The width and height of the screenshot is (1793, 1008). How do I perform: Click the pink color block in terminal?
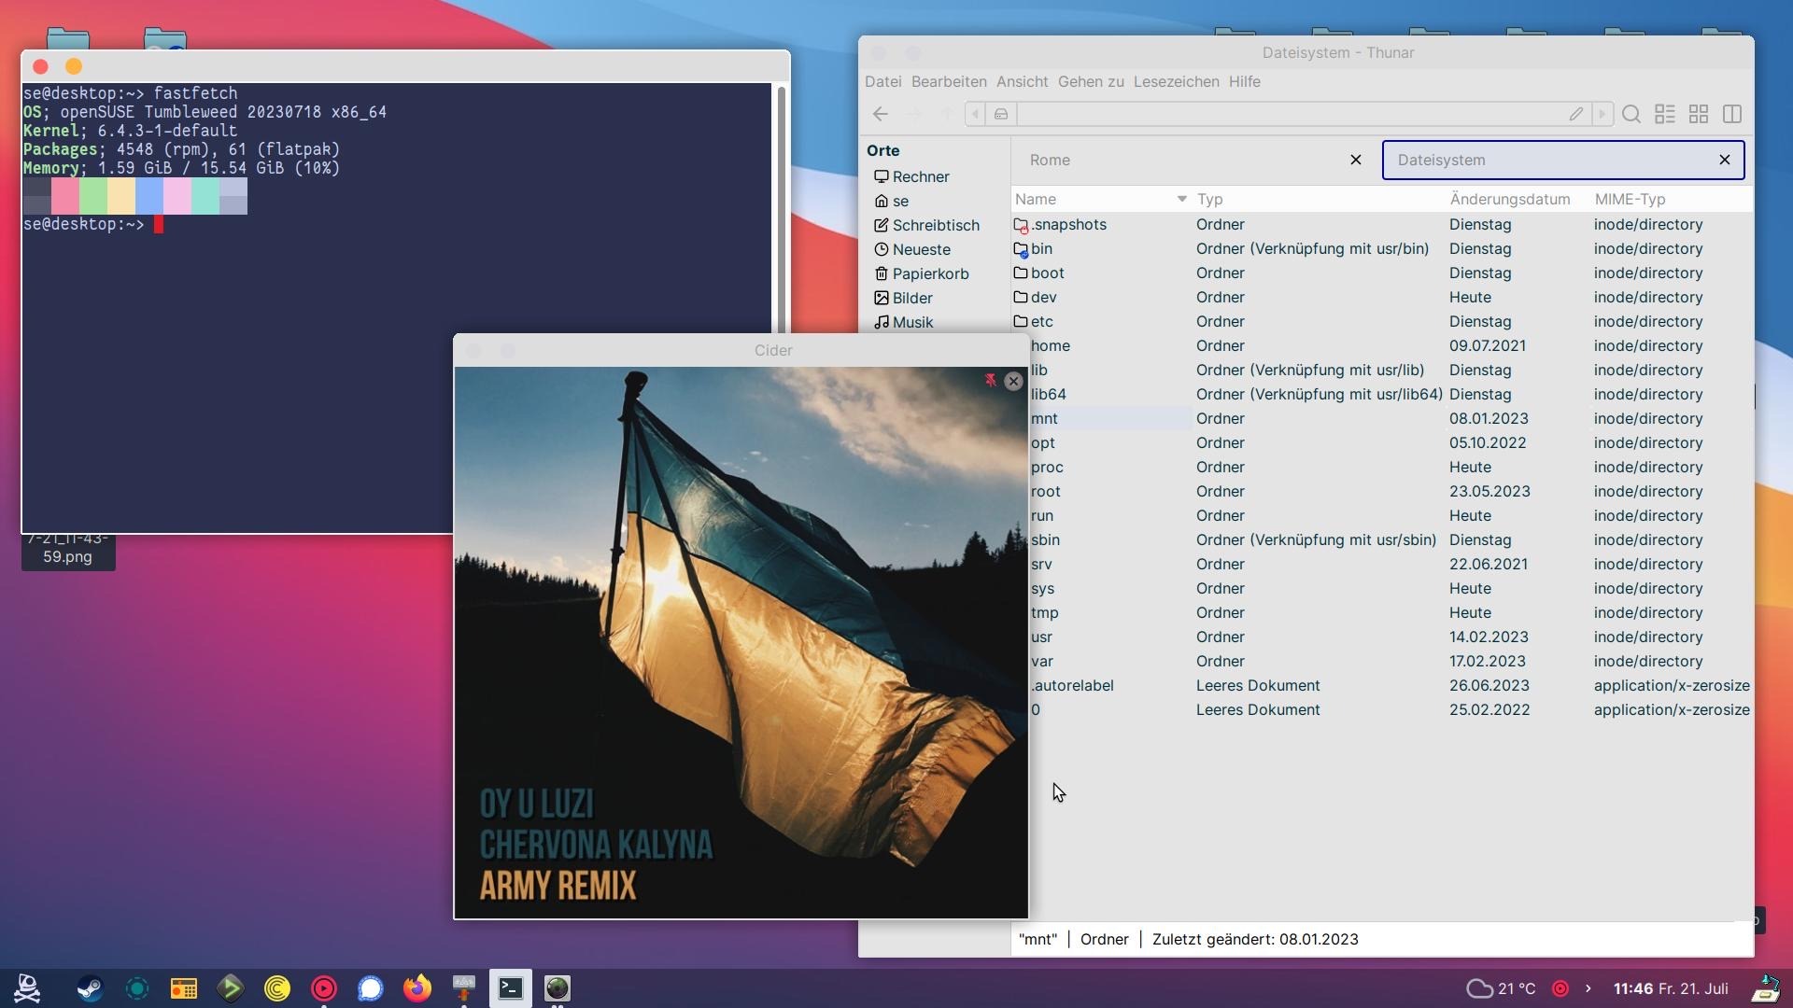[65, 196]
